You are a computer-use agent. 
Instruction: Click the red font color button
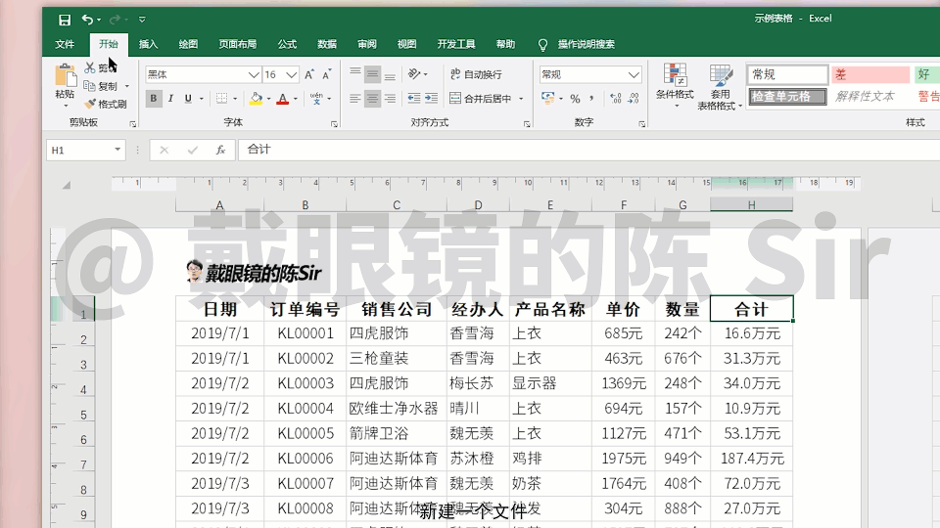[282, 98]
